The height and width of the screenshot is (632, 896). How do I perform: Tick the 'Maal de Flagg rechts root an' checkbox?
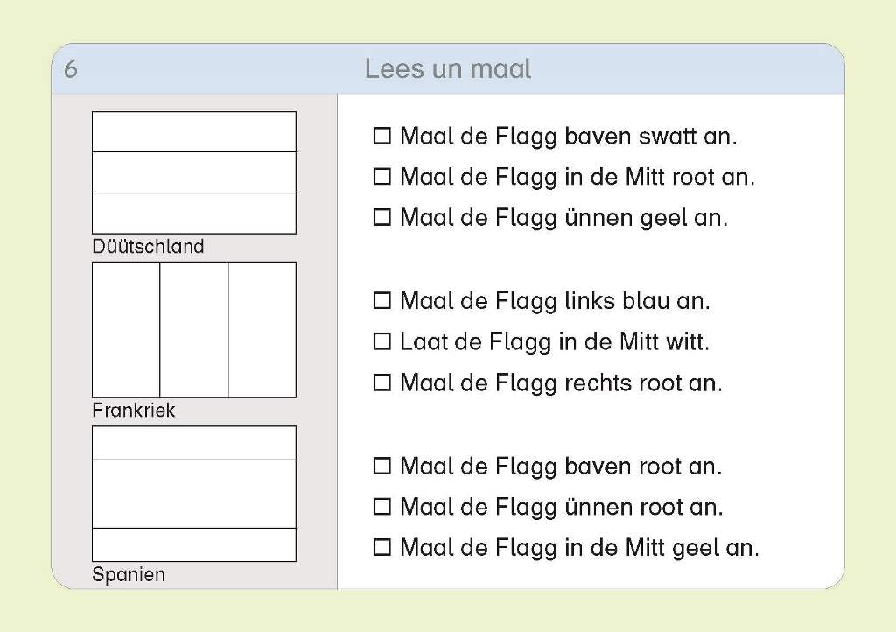[x=381, y=383]
